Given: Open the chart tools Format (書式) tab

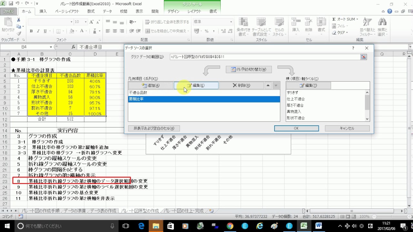Looking at the screenshot, I should coord(213,11).
